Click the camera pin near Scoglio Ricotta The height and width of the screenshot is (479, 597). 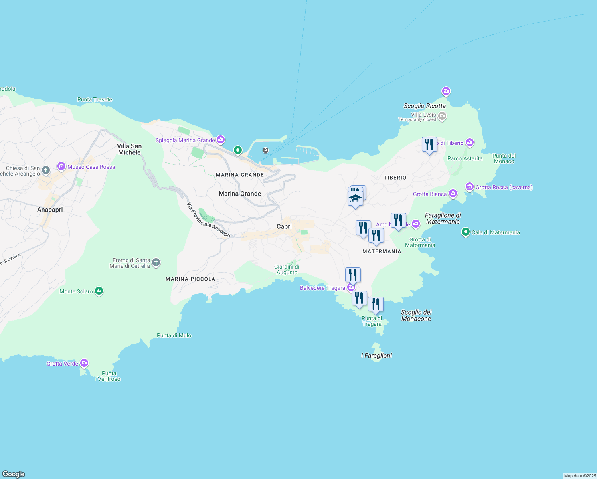tap(446, 92)
